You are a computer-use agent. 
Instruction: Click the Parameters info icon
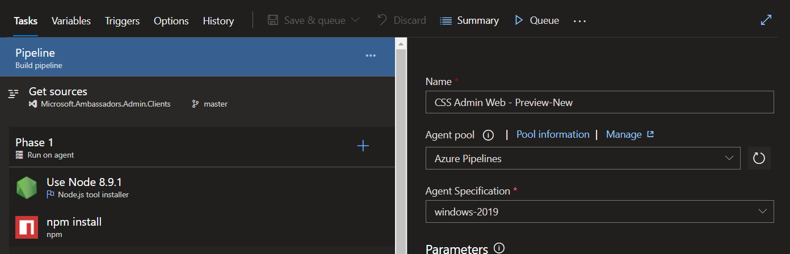pos(499,248)
